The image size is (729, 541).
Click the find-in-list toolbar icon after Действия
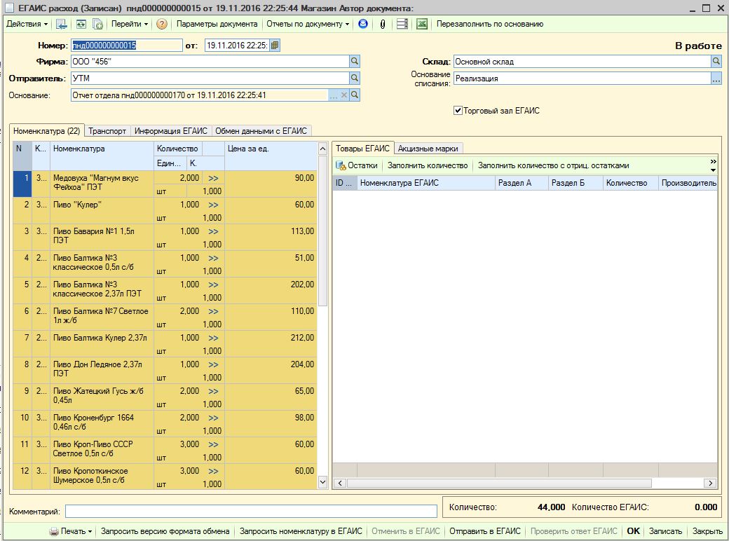coord(62,24)
